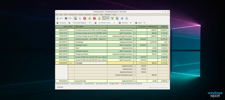Select the 'Foreign purchases' description cell
The height and width of the screenshot is (100, 225).
point(91,54)
